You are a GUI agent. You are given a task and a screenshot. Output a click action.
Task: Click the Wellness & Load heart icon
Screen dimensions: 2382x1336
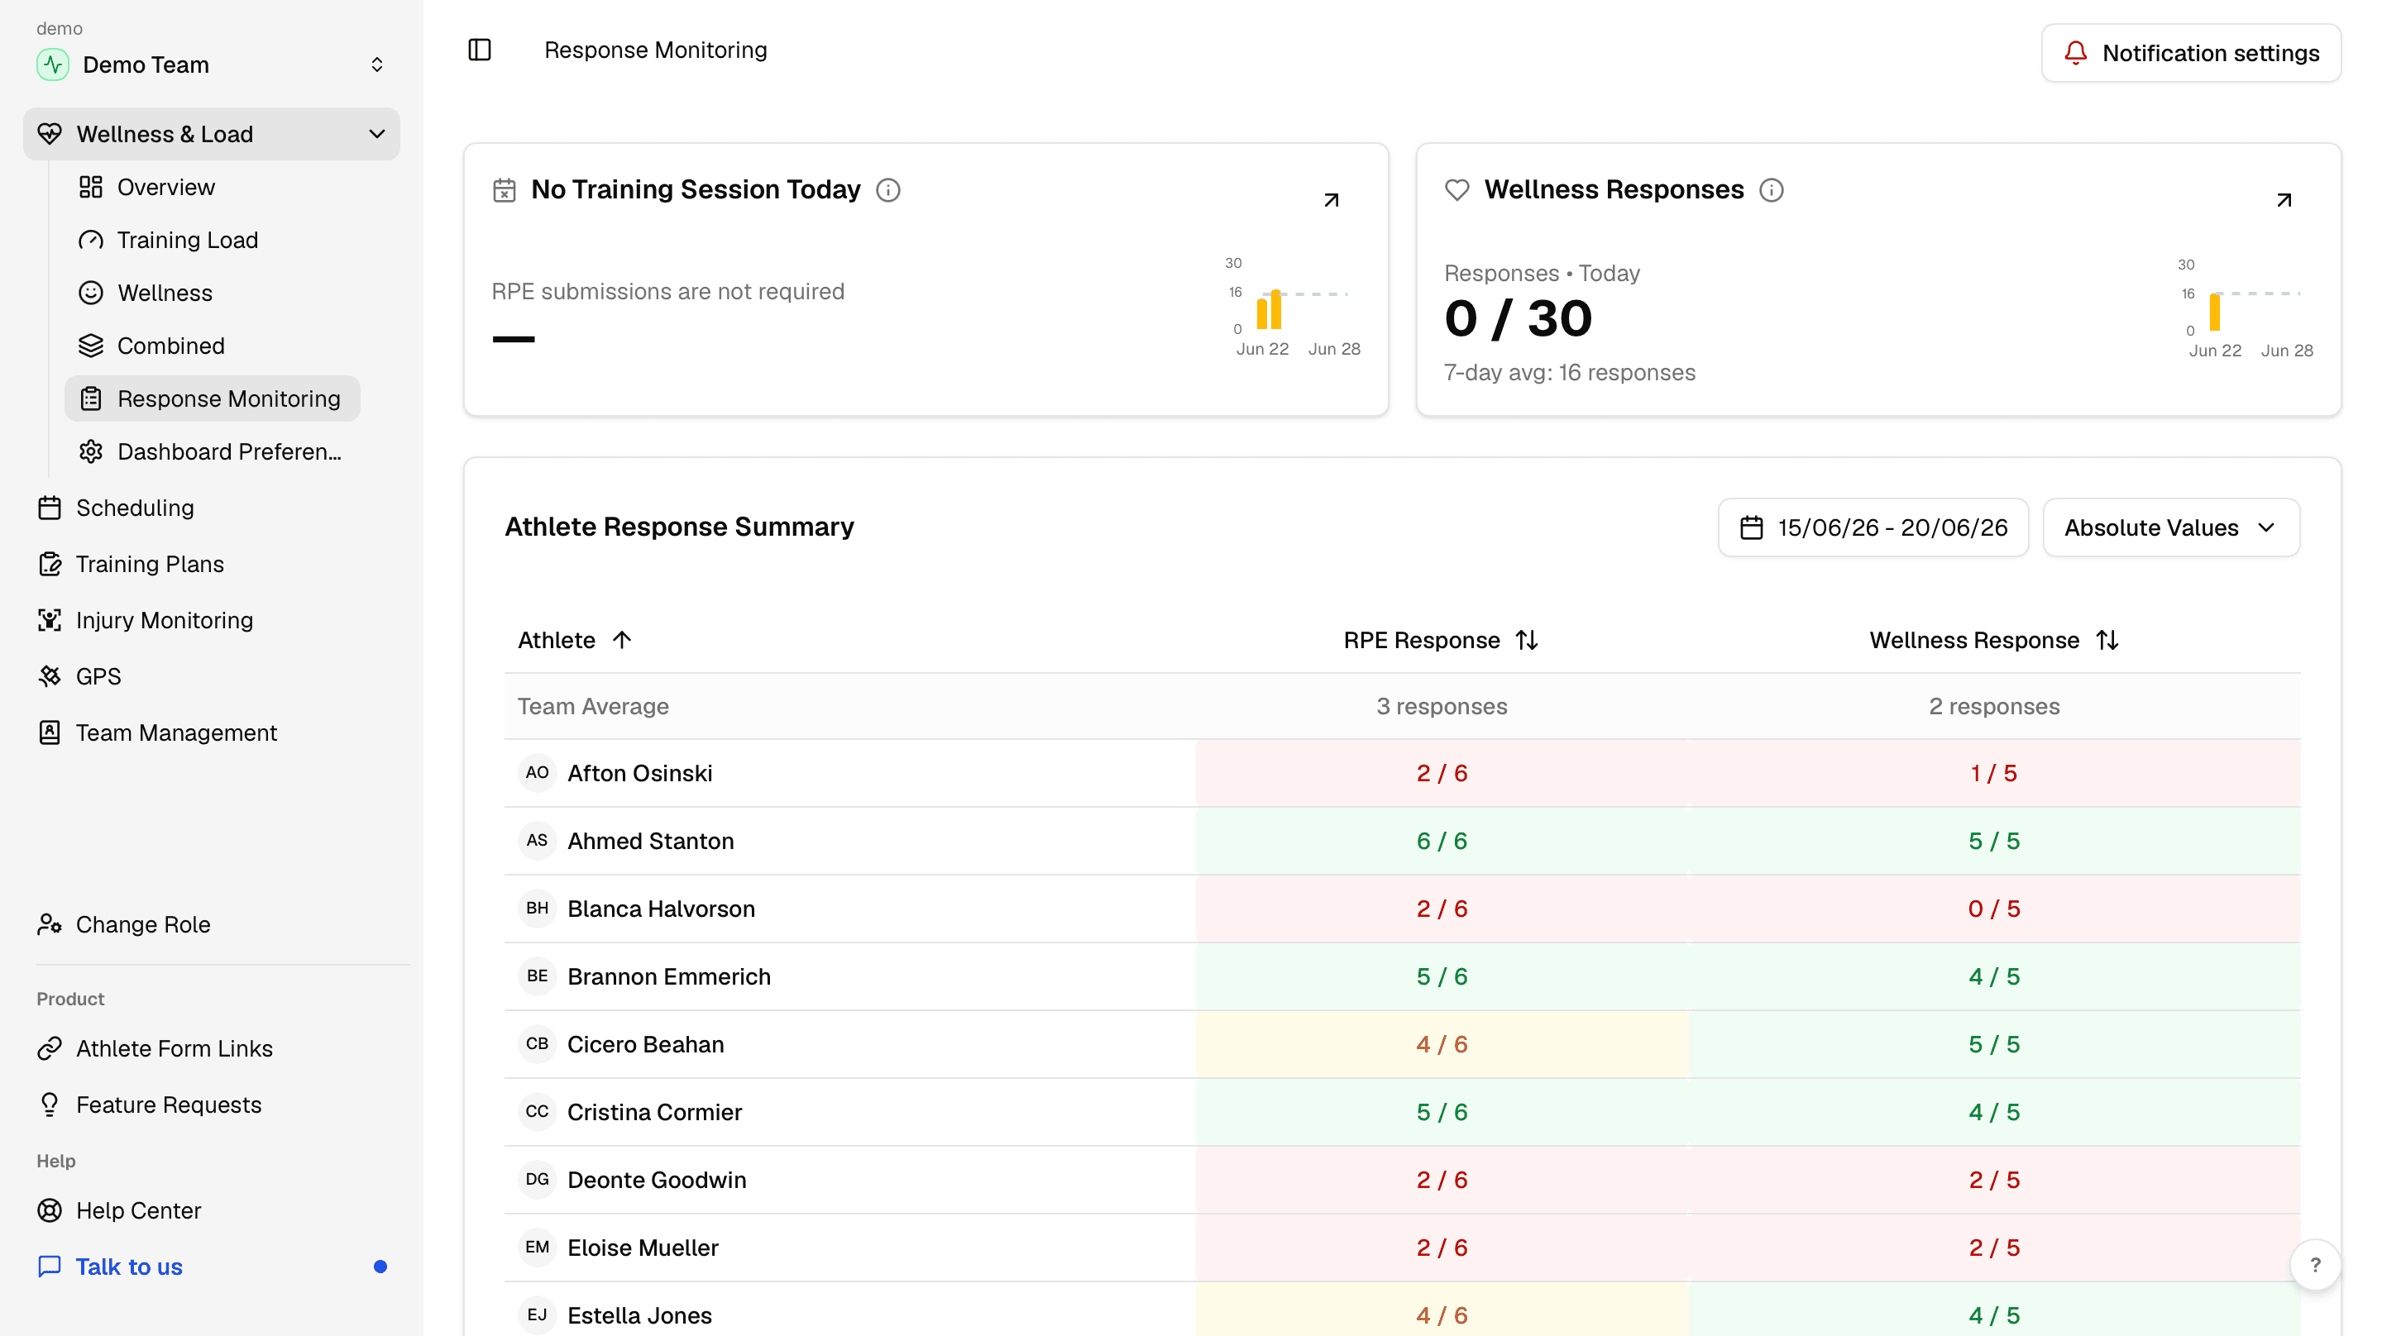(x=50, y=134)
